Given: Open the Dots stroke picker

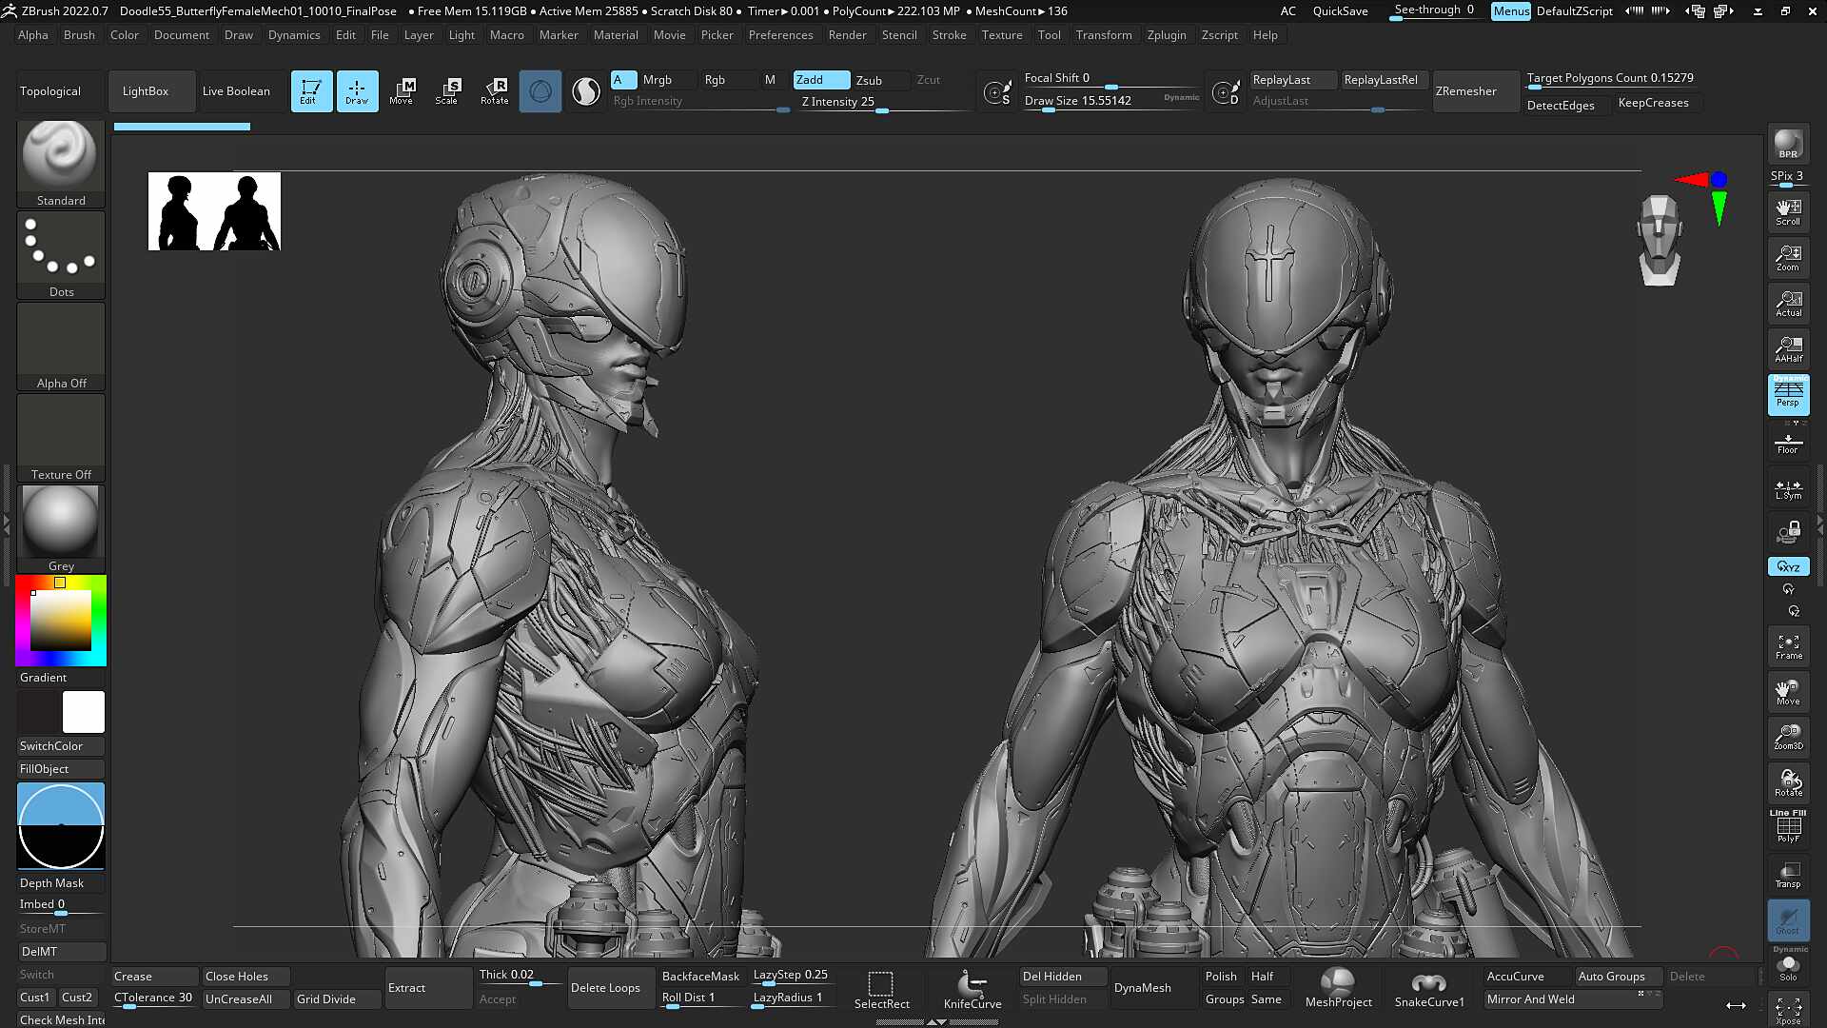Looking at the screenshot, I should 61,255.
